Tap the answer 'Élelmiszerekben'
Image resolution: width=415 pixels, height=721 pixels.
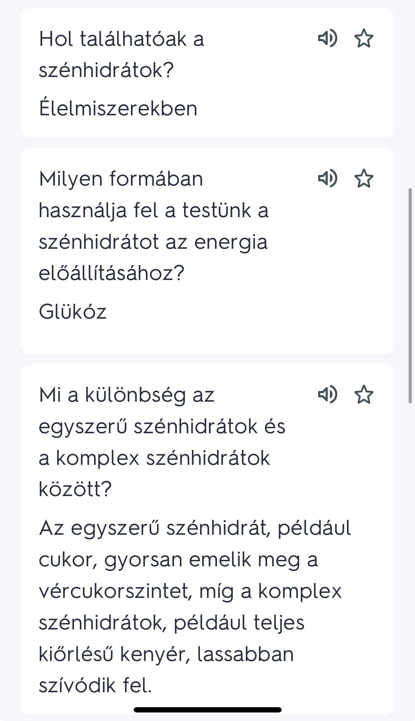point(118,108)
